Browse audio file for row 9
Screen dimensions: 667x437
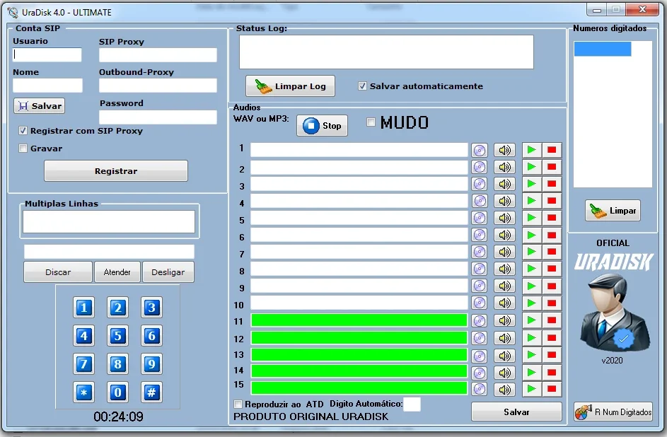click(x=480, y=286)
